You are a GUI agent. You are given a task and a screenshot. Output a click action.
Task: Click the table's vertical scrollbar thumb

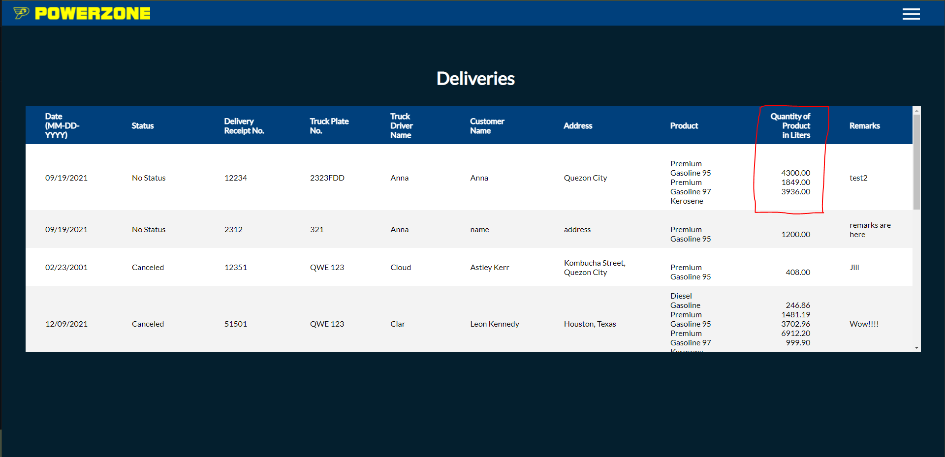916,162
